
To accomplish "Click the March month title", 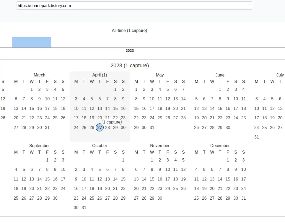I will click(x=40, y=75).
